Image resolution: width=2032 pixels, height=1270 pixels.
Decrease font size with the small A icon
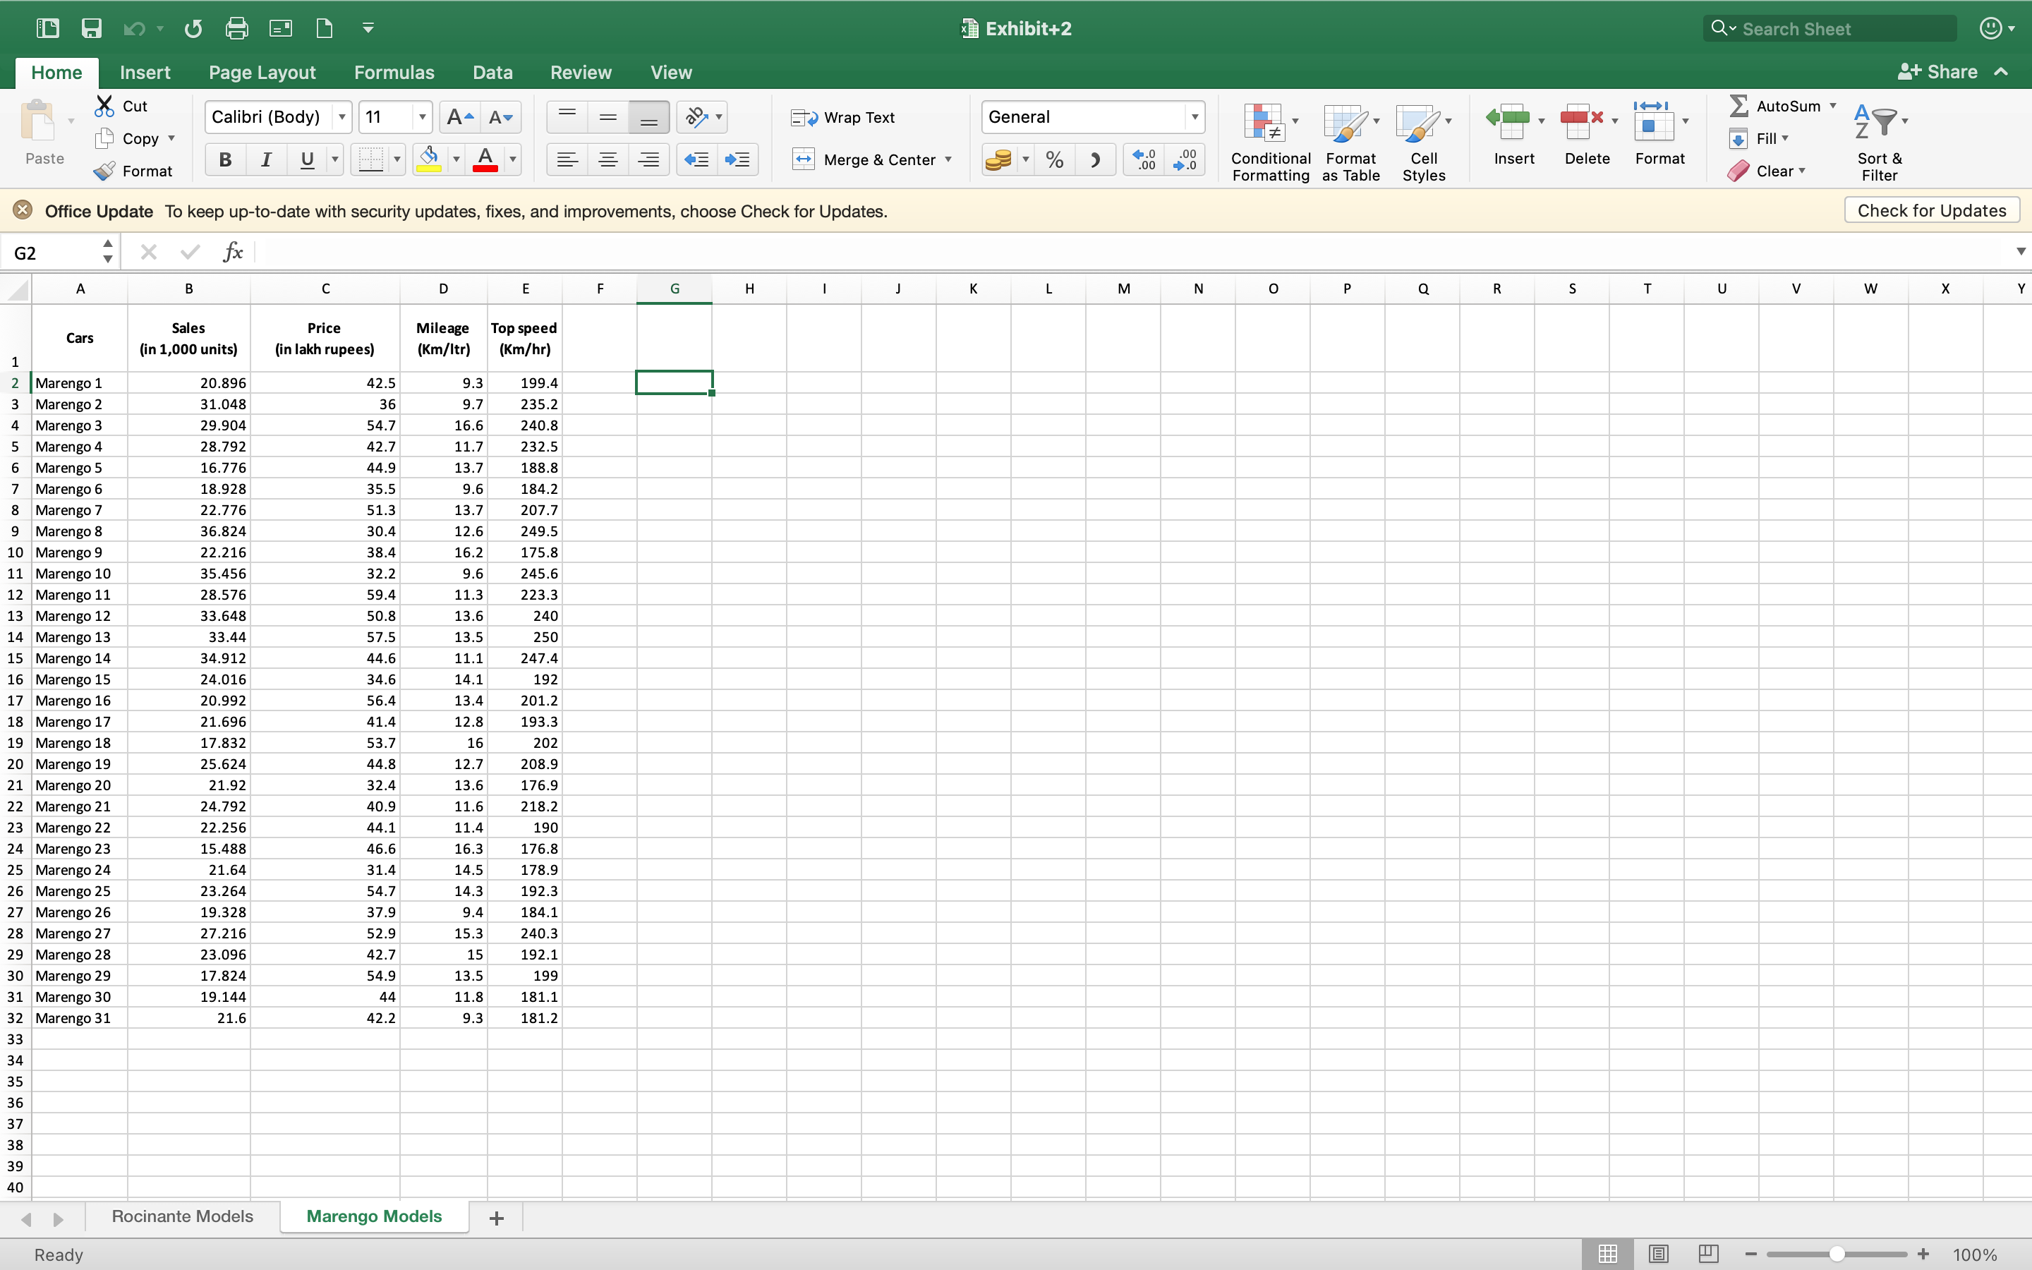pyautogui.click(x=501, y=116)
